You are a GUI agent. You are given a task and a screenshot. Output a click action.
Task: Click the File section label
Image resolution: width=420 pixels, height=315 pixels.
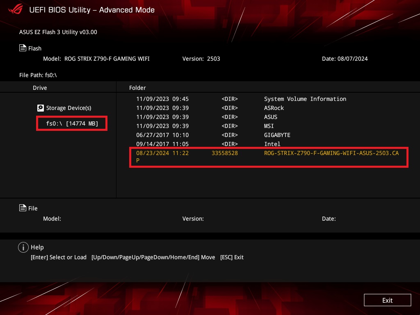33,208
